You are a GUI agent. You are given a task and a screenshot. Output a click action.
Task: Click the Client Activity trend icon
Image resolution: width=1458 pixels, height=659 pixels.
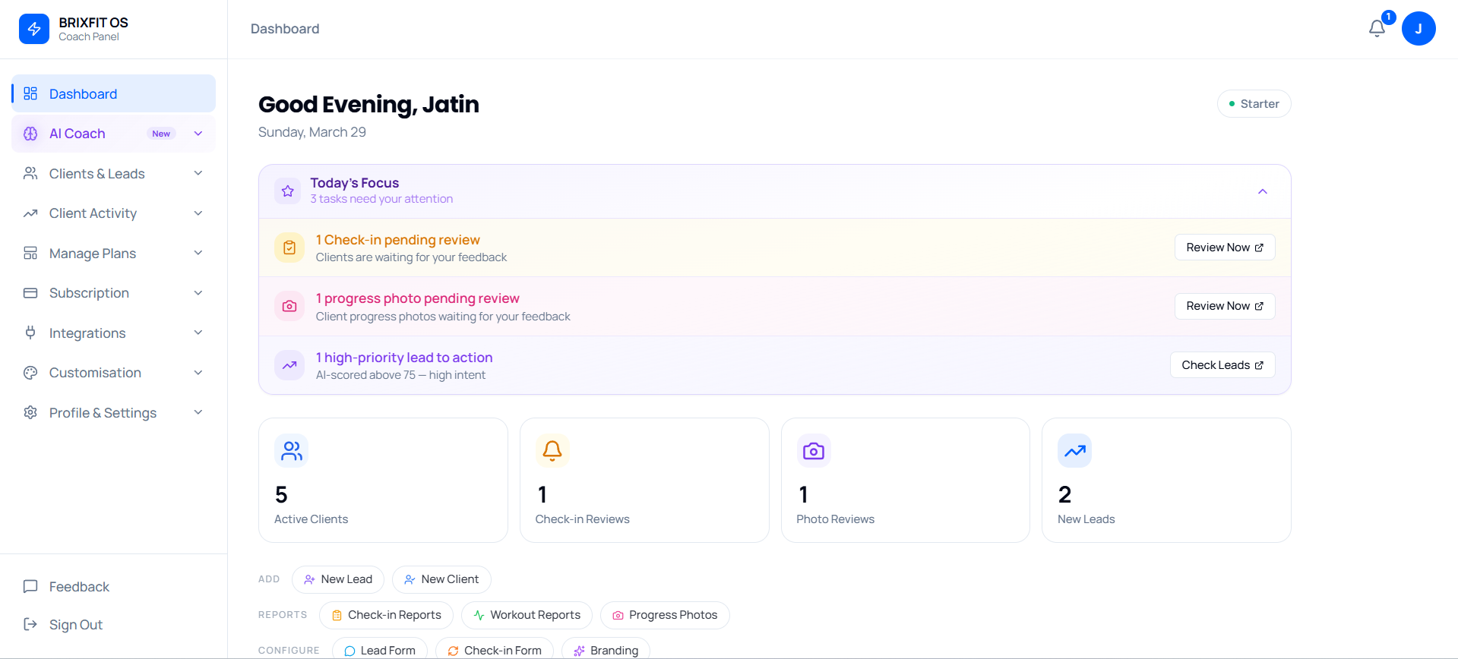click(x=30, y=213)
